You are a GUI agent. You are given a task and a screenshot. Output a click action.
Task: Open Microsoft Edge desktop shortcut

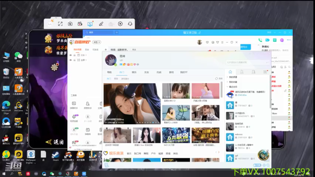point(6,107)
